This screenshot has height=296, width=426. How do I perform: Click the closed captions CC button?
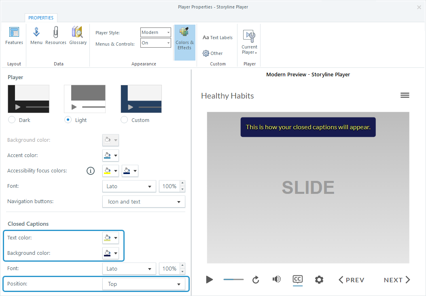297,279
